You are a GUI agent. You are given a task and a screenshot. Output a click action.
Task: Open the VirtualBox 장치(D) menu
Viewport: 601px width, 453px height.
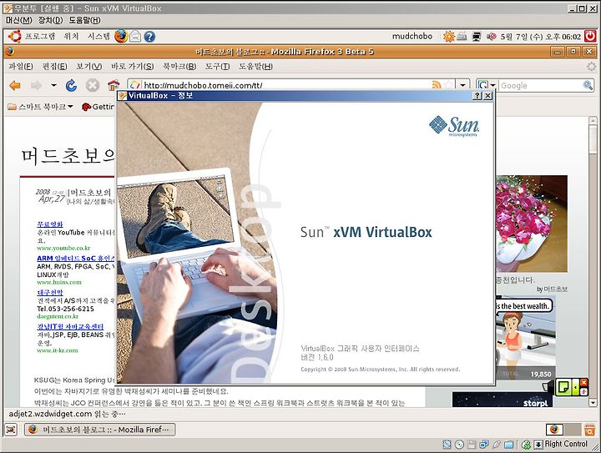(50, 20)
